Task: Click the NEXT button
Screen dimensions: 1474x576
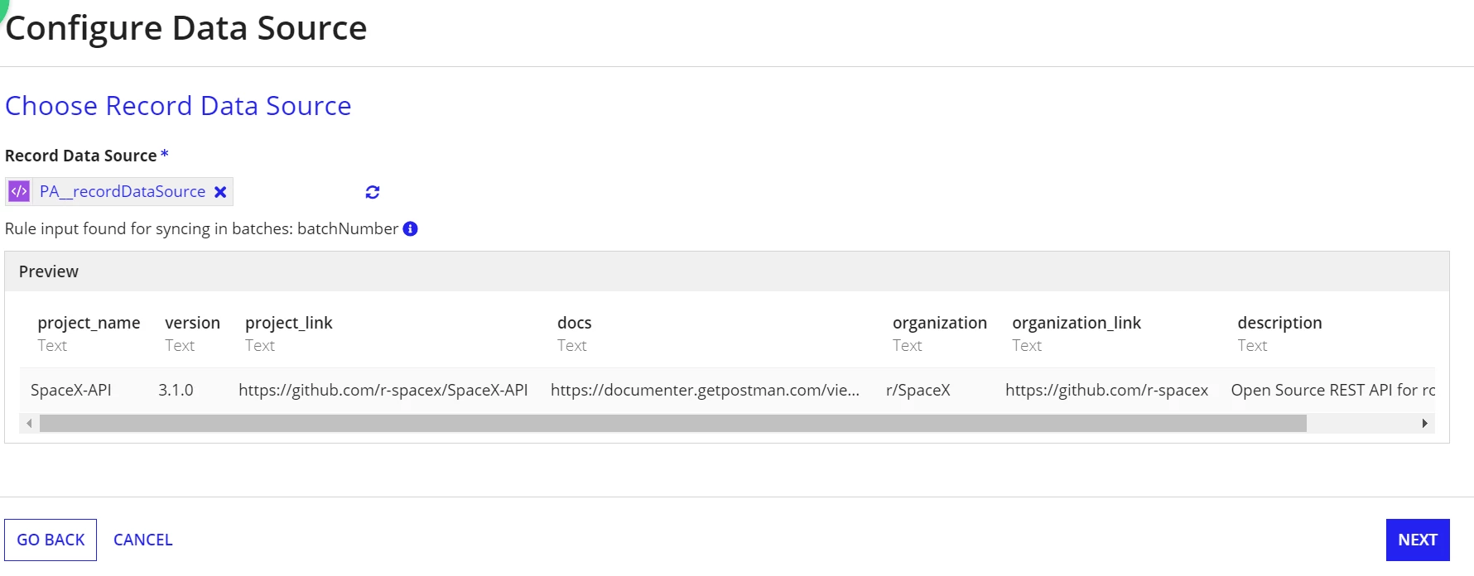Action: click(1418, 540)
